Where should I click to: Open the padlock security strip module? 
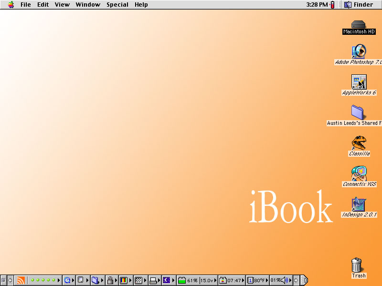pyautogui.click(x=110, y=280)
